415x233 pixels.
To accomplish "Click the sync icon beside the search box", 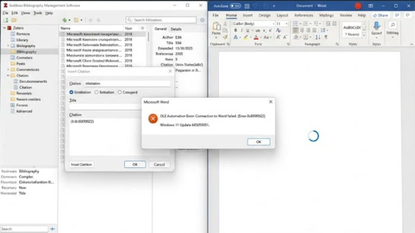I will pyautogui.click(x=202, y=20).
